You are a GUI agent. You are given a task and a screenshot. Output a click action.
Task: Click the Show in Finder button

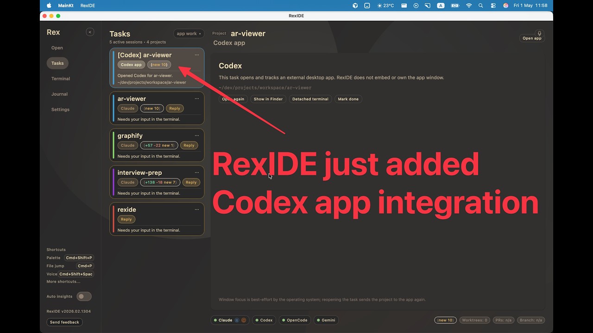268,99
